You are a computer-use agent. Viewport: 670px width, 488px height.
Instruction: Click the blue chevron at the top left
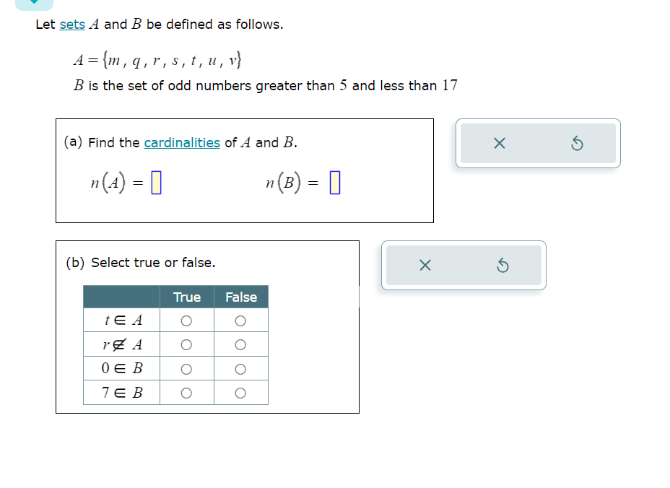click(35, 4)
